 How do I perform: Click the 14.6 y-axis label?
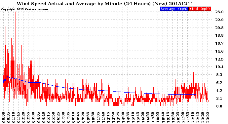[x=219, y=51]
